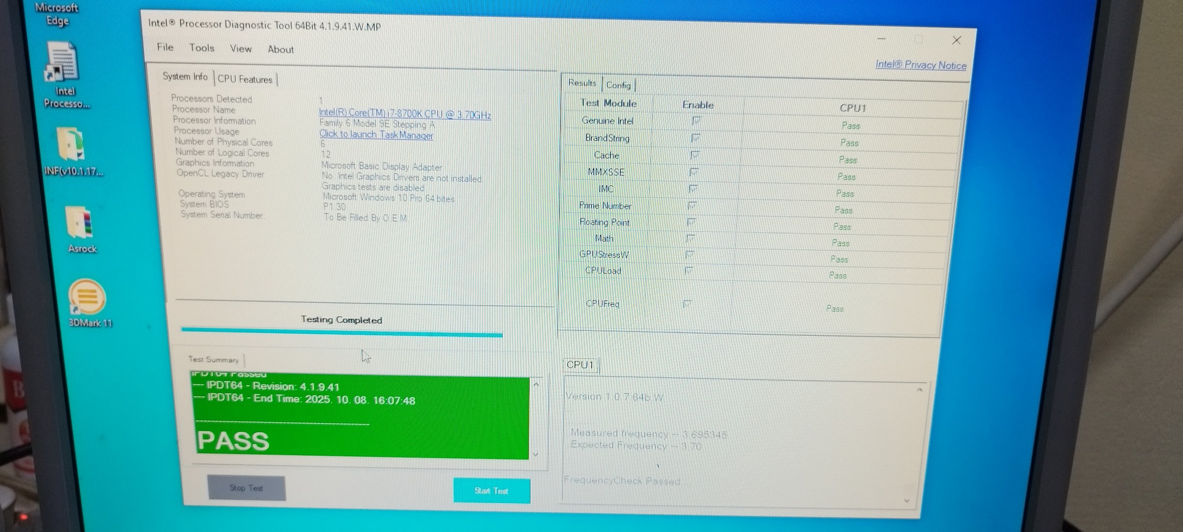Image resolution: width=1183 pixels, height=532 pixels.
Task: Toggle the Cache test enable checkbox
Action: click(x=695, y=155)
